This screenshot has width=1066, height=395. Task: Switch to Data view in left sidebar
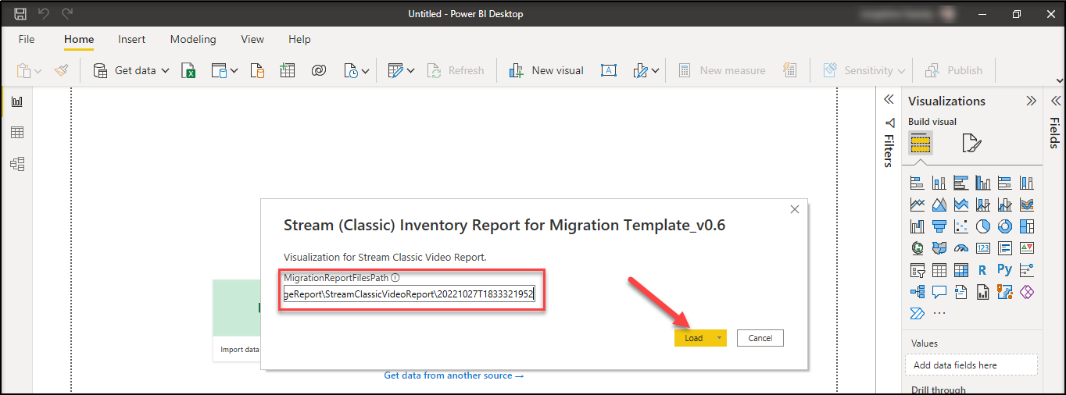(16, 133)
